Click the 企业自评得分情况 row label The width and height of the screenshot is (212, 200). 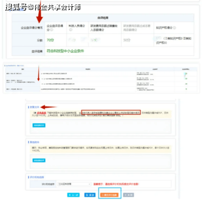point(31,27)
